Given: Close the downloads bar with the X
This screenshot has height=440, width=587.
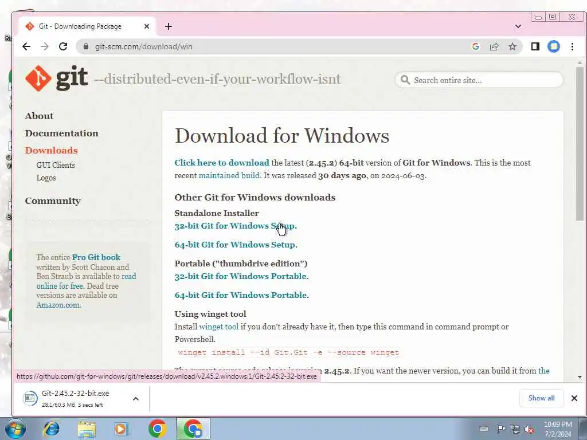Looking at the screenshot, I should (x=574, y=398).
